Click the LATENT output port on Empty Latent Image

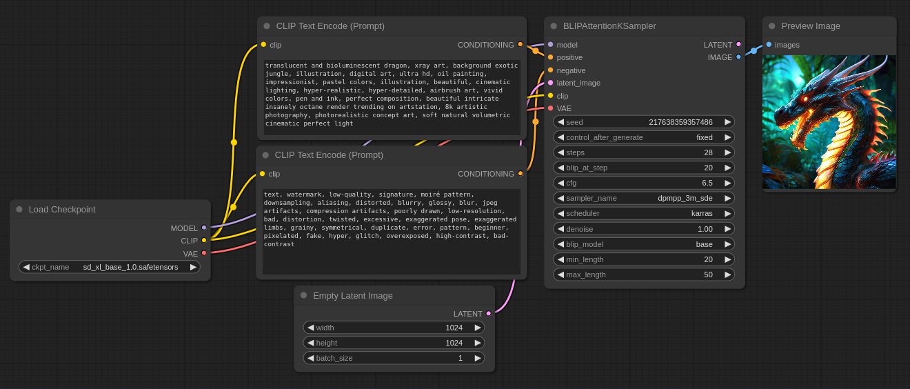coord(489,313)
